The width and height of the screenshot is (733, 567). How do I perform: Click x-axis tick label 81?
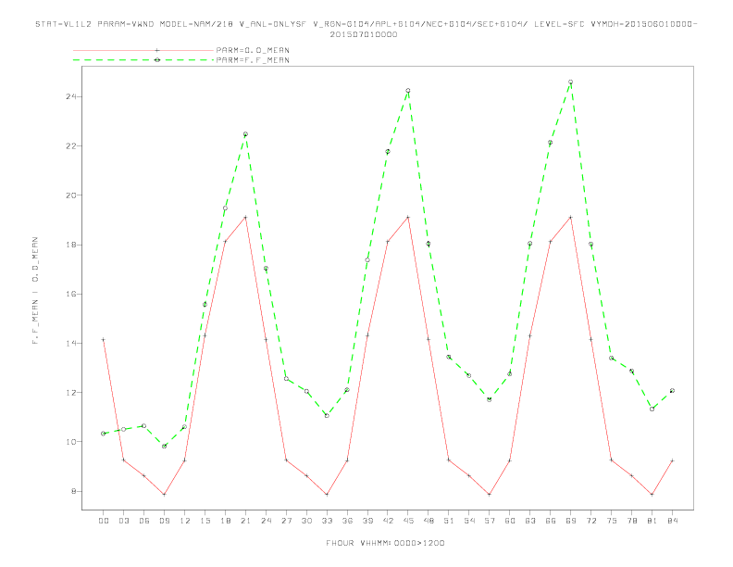(x=652, y=521)
